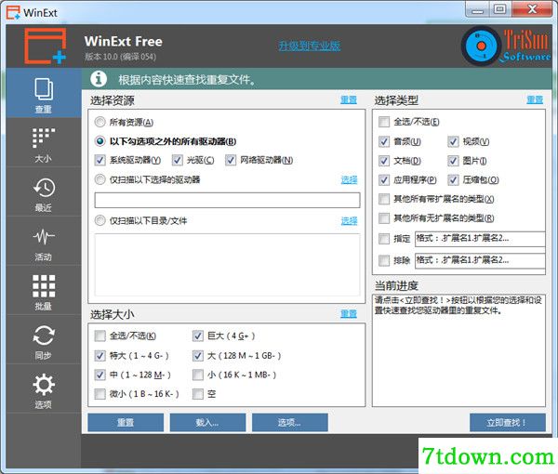Click the directories/files list box

tap(228, 265)
